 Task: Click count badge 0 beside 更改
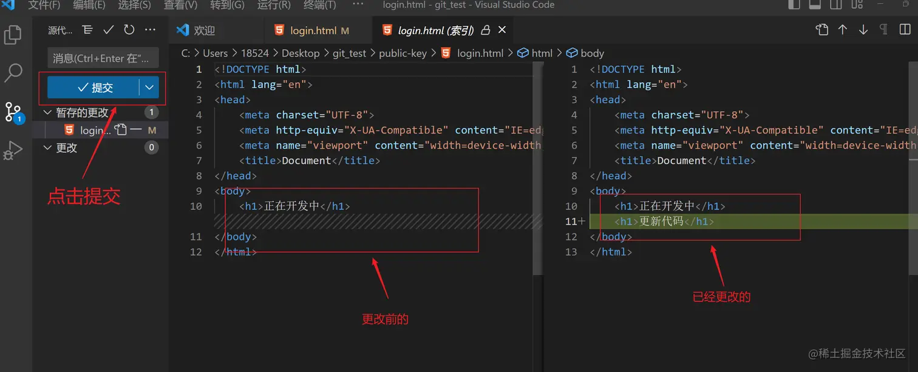click(151, 147)
